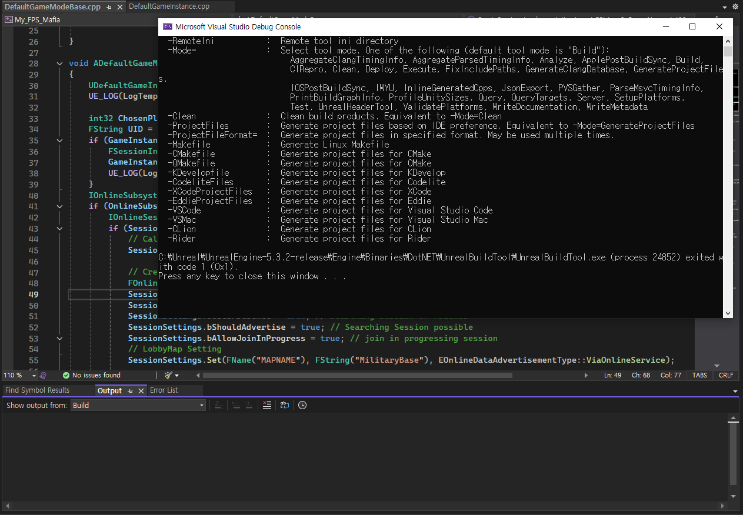Click the Debug Console scroll-down arrow
Image resolution: width=743 pixels, height=515 pixels.
728,313
